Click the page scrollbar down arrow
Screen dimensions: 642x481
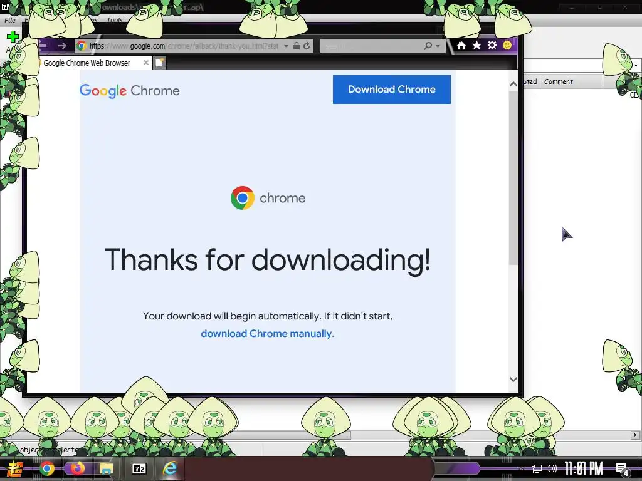click(x=513, y=379)
